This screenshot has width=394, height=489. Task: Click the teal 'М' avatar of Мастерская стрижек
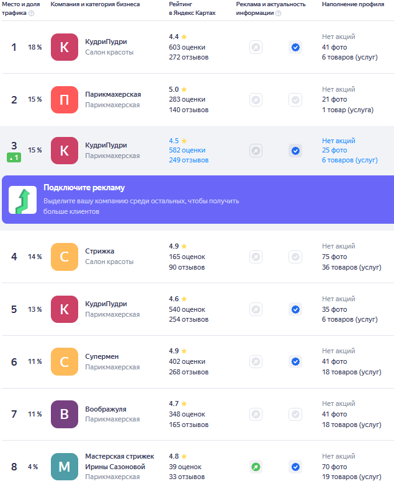pos(64,467)
